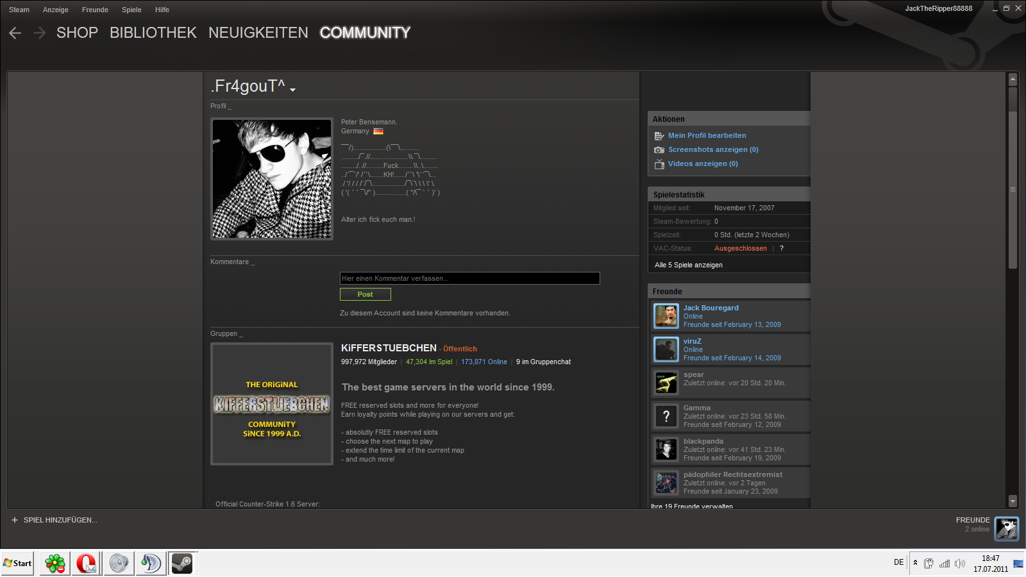Focus the comment input field

pos(469,278)
